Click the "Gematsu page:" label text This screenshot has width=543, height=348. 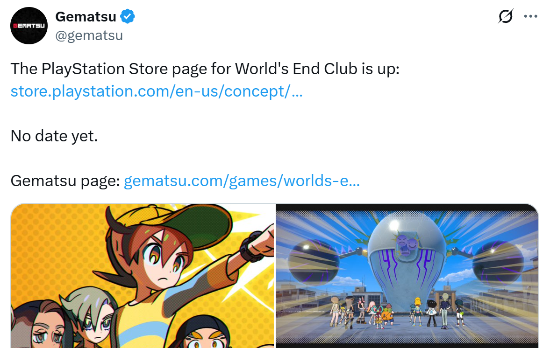(x=65, y=181)
